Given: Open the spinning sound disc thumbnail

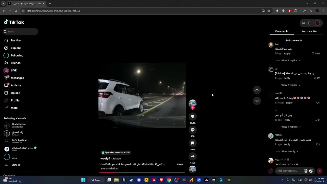Looking at the screenshot, I should tap(193, 169).
